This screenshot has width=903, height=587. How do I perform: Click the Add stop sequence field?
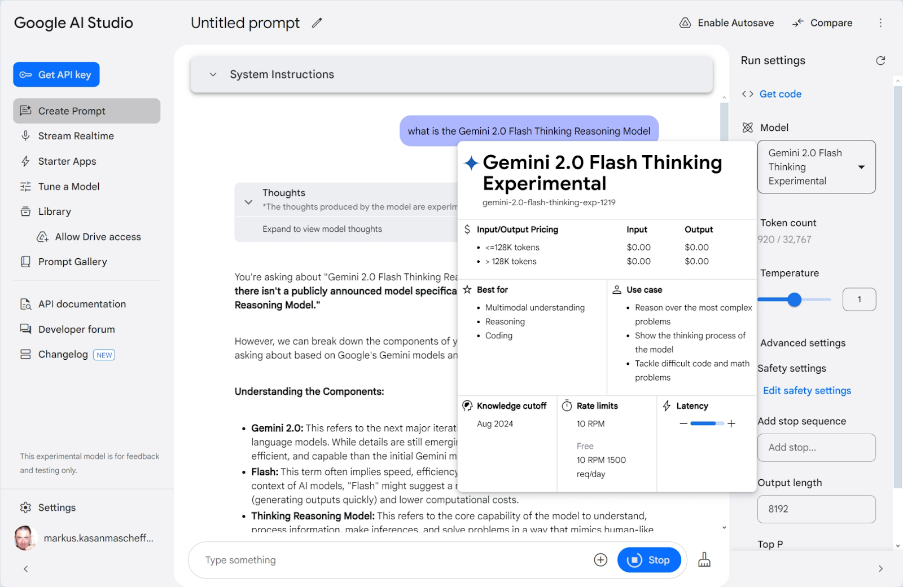tap(816, 448)
